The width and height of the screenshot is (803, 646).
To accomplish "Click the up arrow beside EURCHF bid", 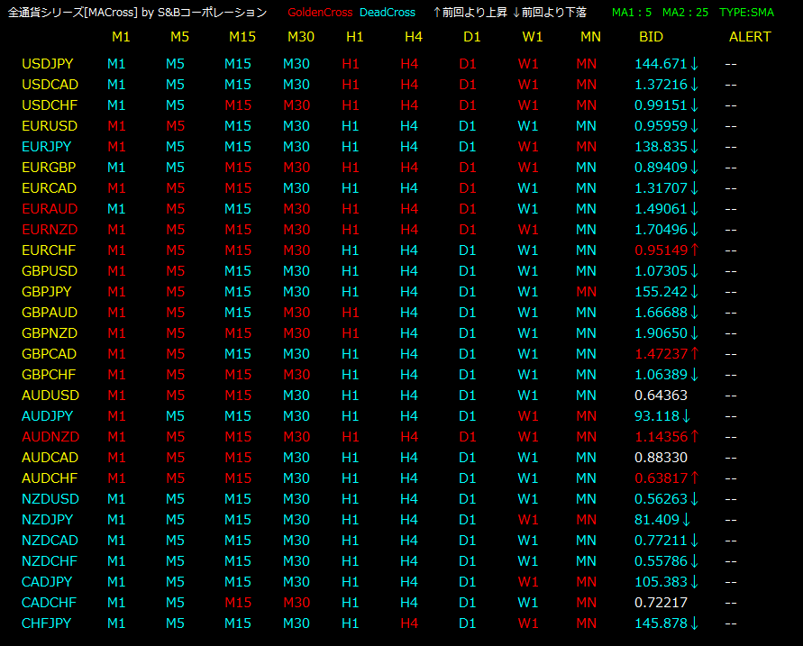I will [695, 250].
